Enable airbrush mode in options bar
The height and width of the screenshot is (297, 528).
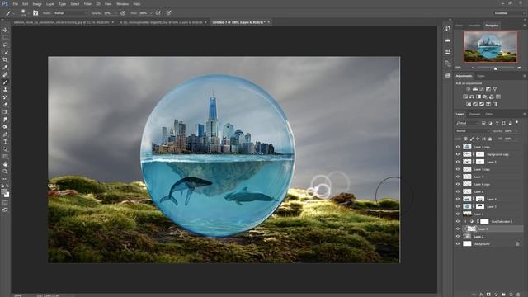click(158, 13)
